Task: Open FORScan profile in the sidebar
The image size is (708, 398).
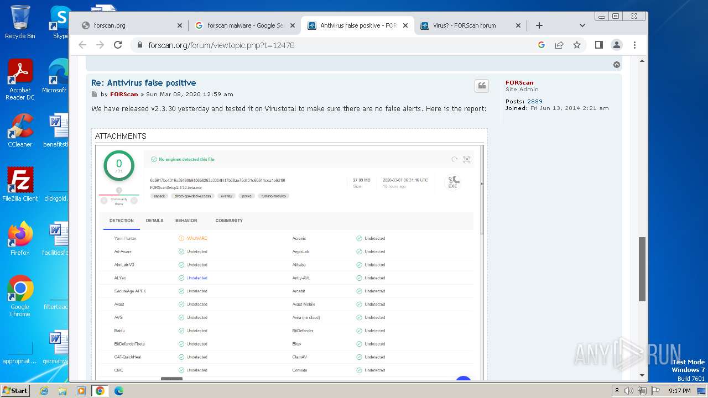Action: coord(519,82)
